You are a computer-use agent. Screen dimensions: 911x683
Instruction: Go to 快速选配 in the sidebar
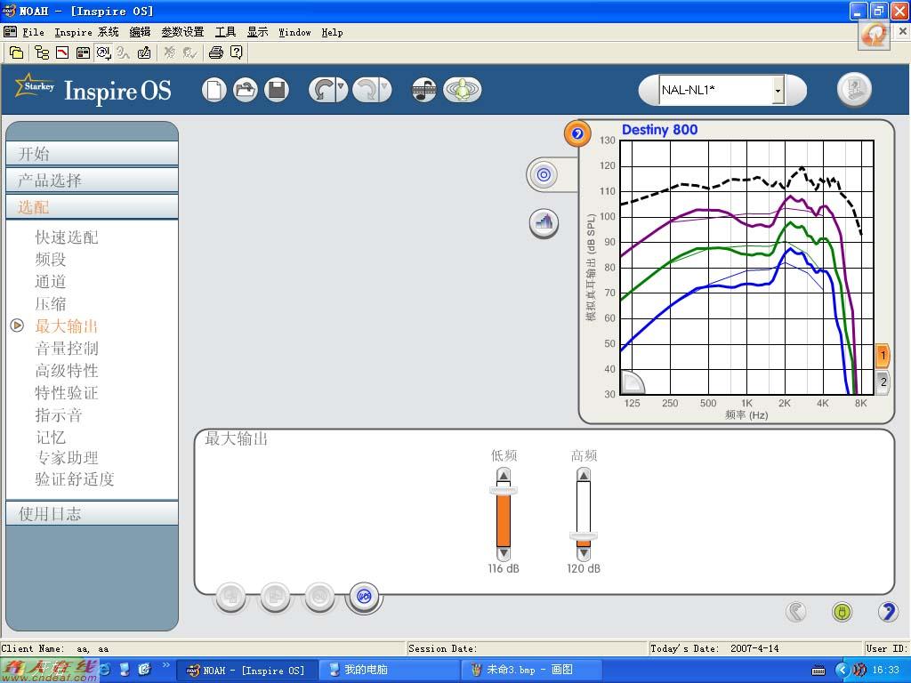point(67,237)
